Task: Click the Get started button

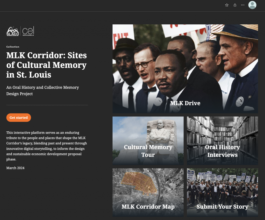Action: pos(19,118)
